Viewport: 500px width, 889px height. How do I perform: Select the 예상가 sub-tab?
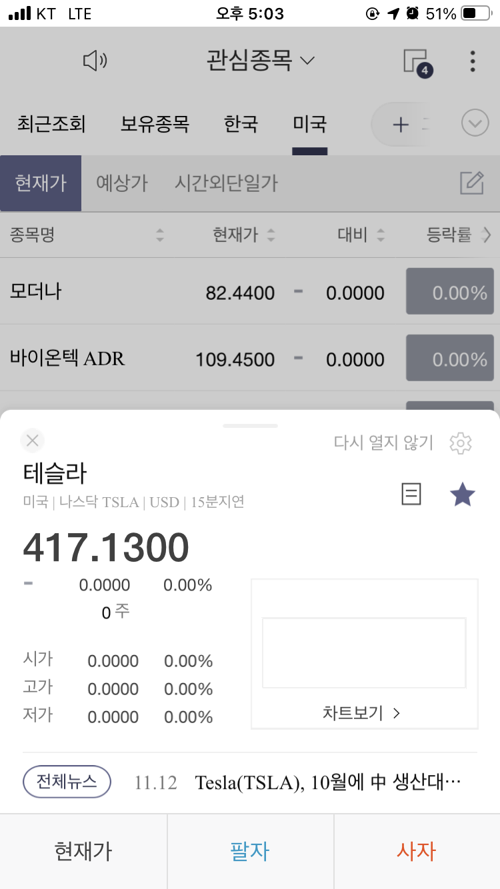[x=122, y=183]
